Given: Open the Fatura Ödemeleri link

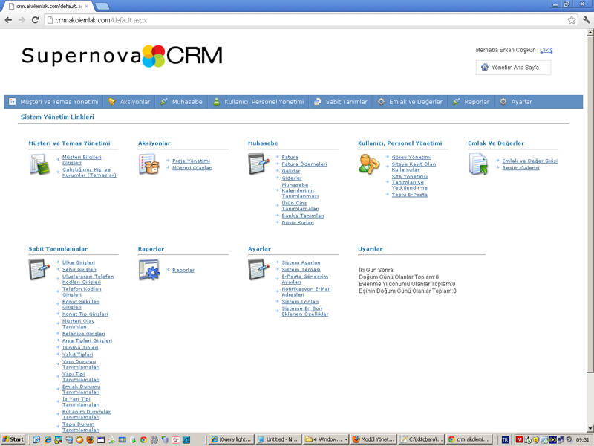Looking at the screenshot, I should tap(304, 164).
